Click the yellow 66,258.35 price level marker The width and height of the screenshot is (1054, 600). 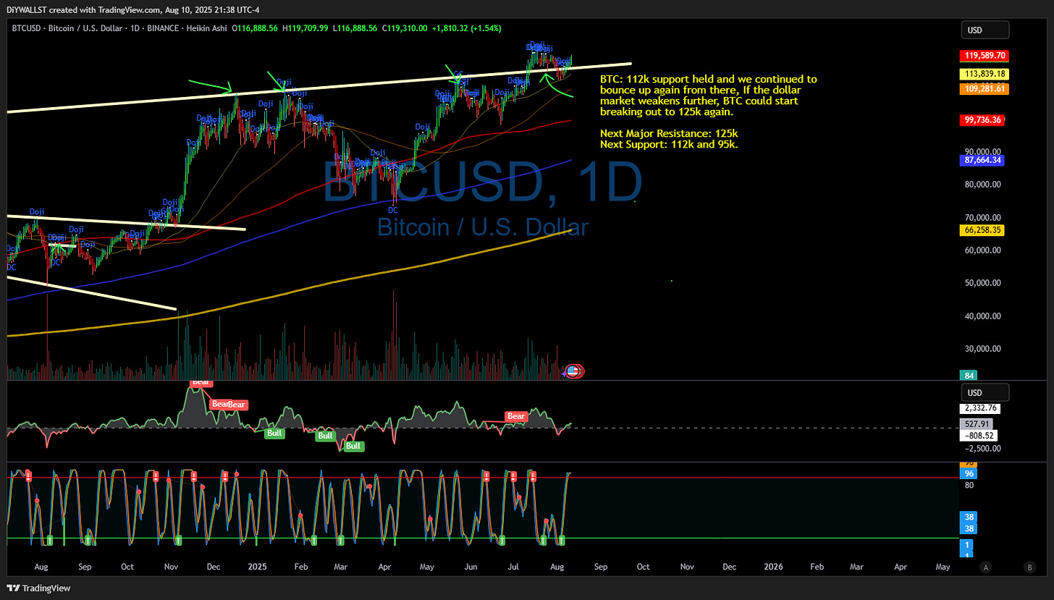pos(982,229)
